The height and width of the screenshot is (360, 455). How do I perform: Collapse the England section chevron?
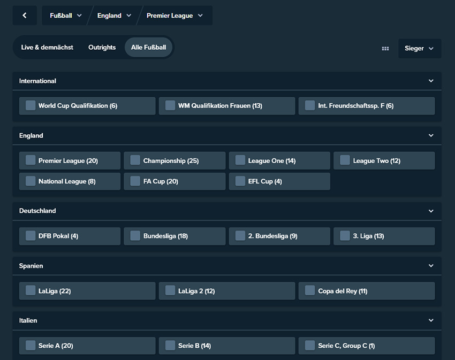[x=431, y=135]
